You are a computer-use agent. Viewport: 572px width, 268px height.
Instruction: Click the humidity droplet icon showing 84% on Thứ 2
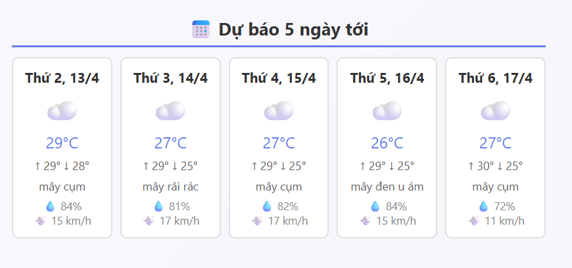point(50,206)
